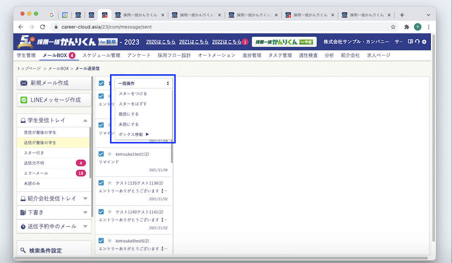Screen dimensions: 452x263
Task: Open the manual book icon in header
Action: [411, 41]
